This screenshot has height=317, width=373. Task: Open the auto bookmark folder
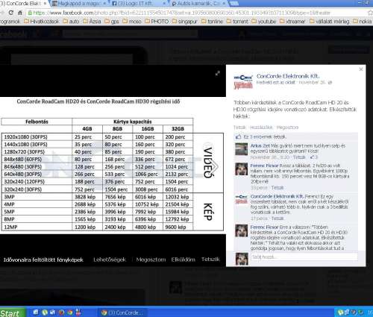[71, 22]
